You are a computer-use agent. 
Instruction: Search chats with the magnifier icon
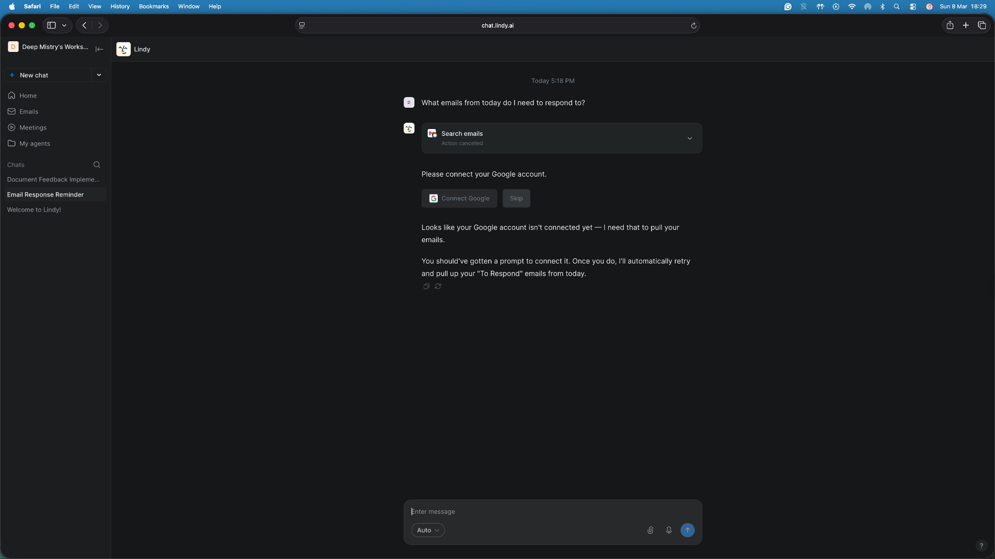(97, 165)
